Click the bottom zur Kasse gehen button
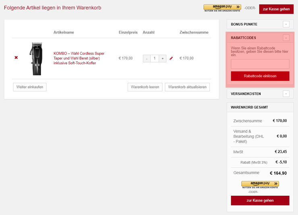 tap(260, 201)
